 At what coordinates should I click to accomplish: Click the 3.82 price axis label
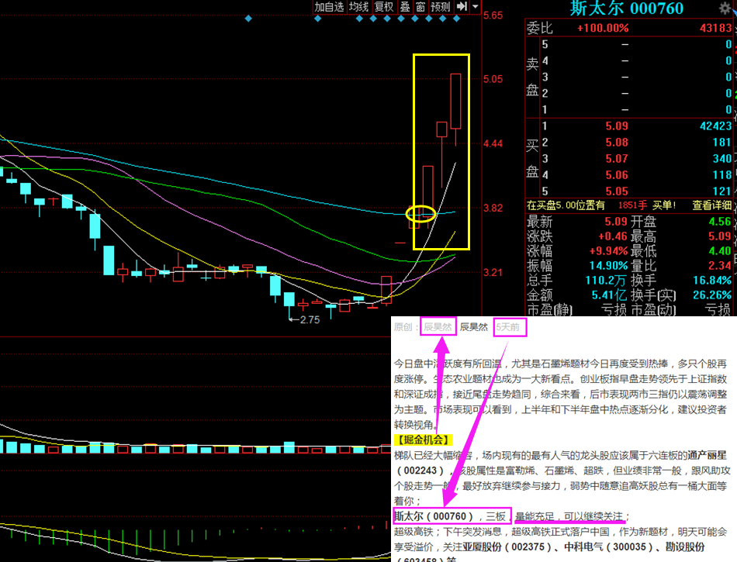493,208
